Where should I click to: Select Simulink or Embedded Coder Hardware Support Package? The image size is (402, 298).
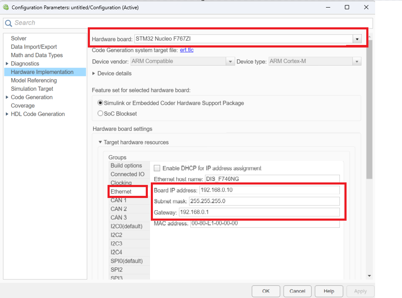pyautogui.click(x=100, y=103)
